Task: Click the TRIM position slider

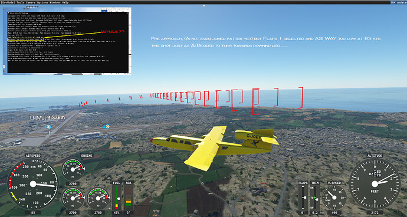Action: tap(315, 198)
